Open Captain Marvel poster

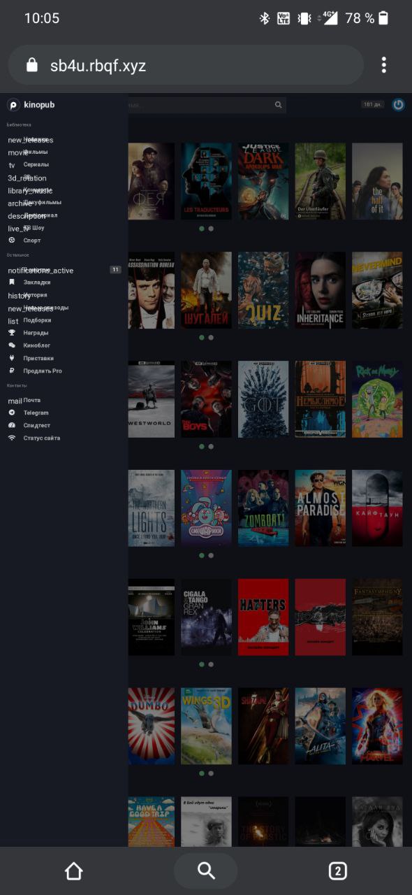tap(377, 726)
